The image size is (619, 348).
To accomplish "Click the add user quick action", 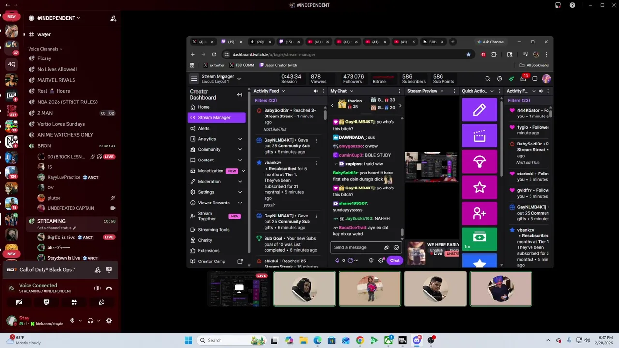I will [479, 213].
